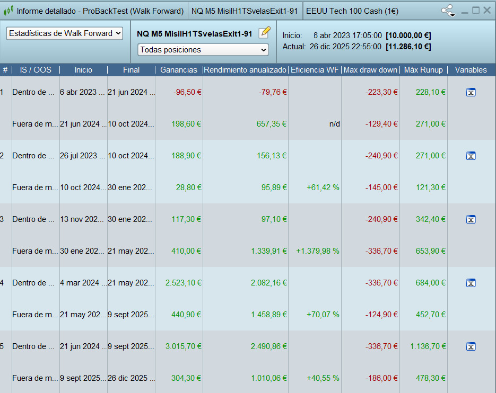Click the 452,70 € max runup cell

pos(431,315)
